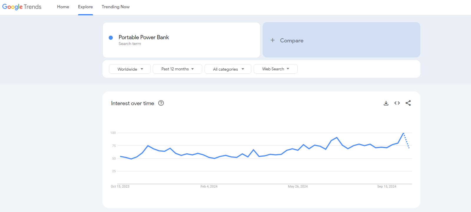Open the Past 12 months dropdown
Image resolution: width=471 pixels, height=212 pixels.
[178, 69]
